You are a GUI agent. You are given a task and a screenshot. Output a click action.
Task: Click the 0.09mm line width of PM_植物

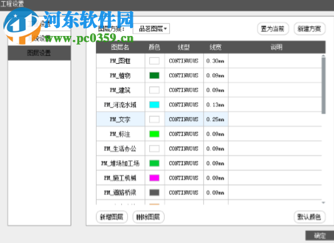(215, 75)
